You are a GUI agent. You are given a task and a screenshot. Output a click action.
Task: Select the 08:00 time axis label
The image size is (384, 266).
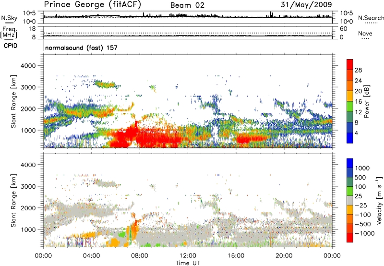[x=140, y=256]
